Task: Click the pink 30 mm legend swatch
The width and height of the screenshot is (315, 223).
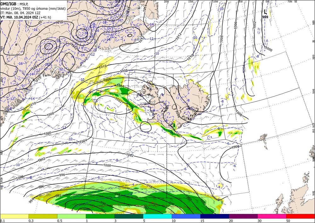Action: point(272,216)
